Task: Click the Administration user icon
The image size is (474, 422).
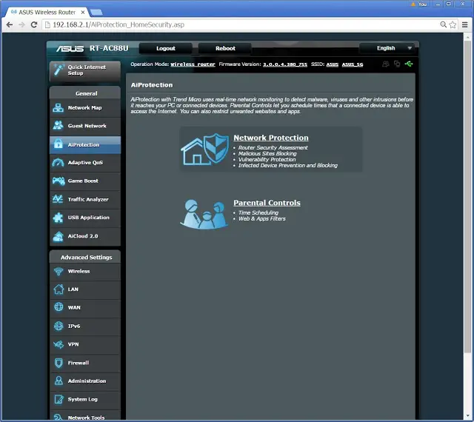Action: point(59,381)
